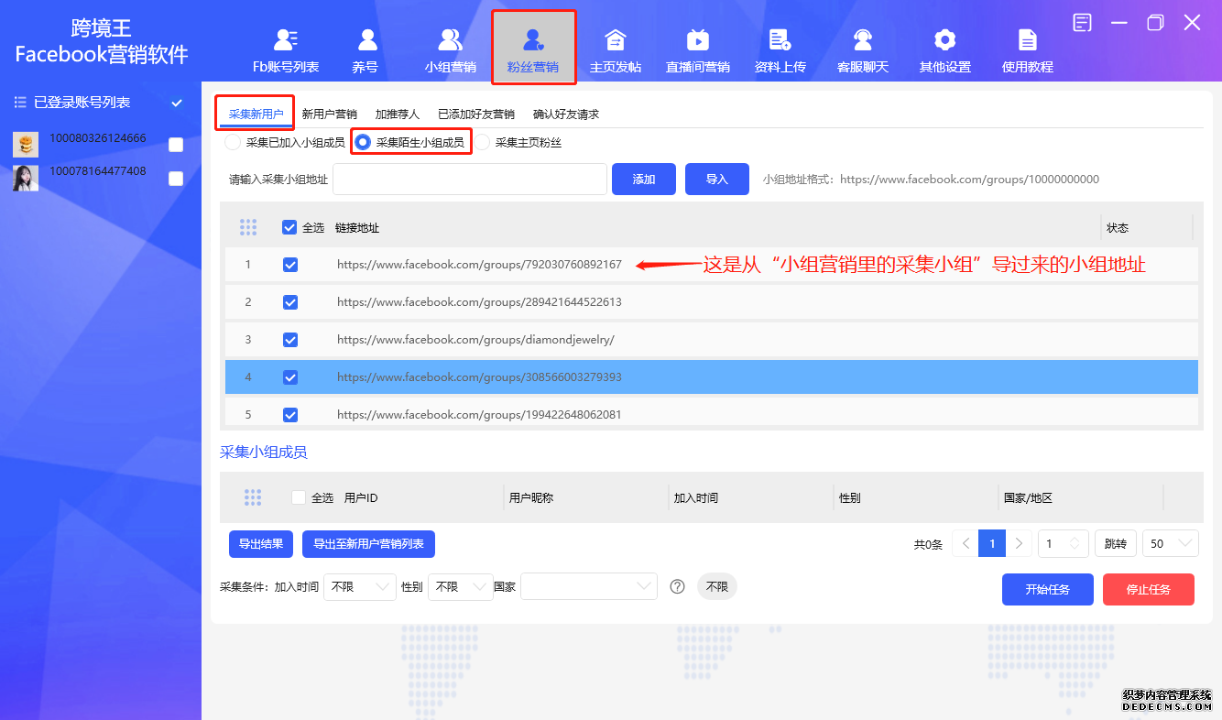
Task: Click 导出至新用户营销列表 button
Action: 369,543
